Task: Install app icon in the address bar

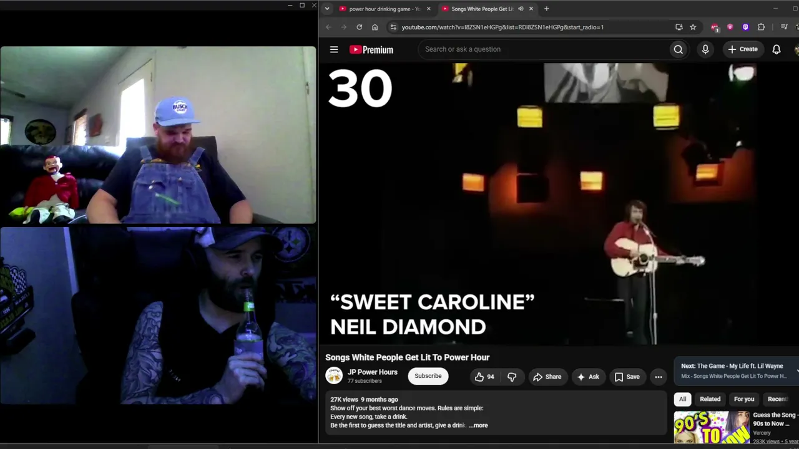Action: pyautogui.click(x=679, y=27)
